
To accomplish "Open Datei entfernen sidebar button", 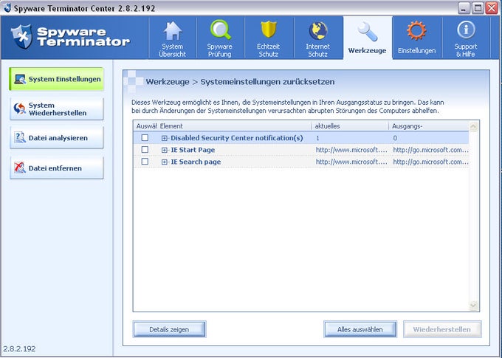I will pos(57,168).
